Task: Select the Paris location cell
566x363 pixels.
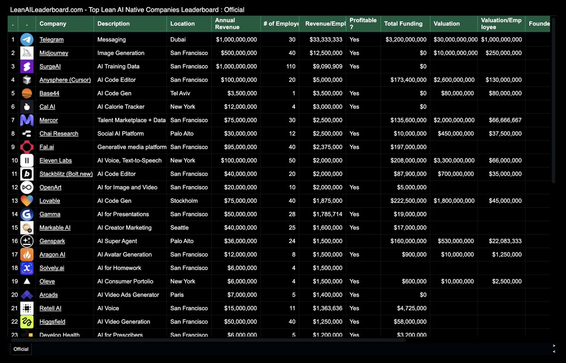Action: [x=189, y=295]
